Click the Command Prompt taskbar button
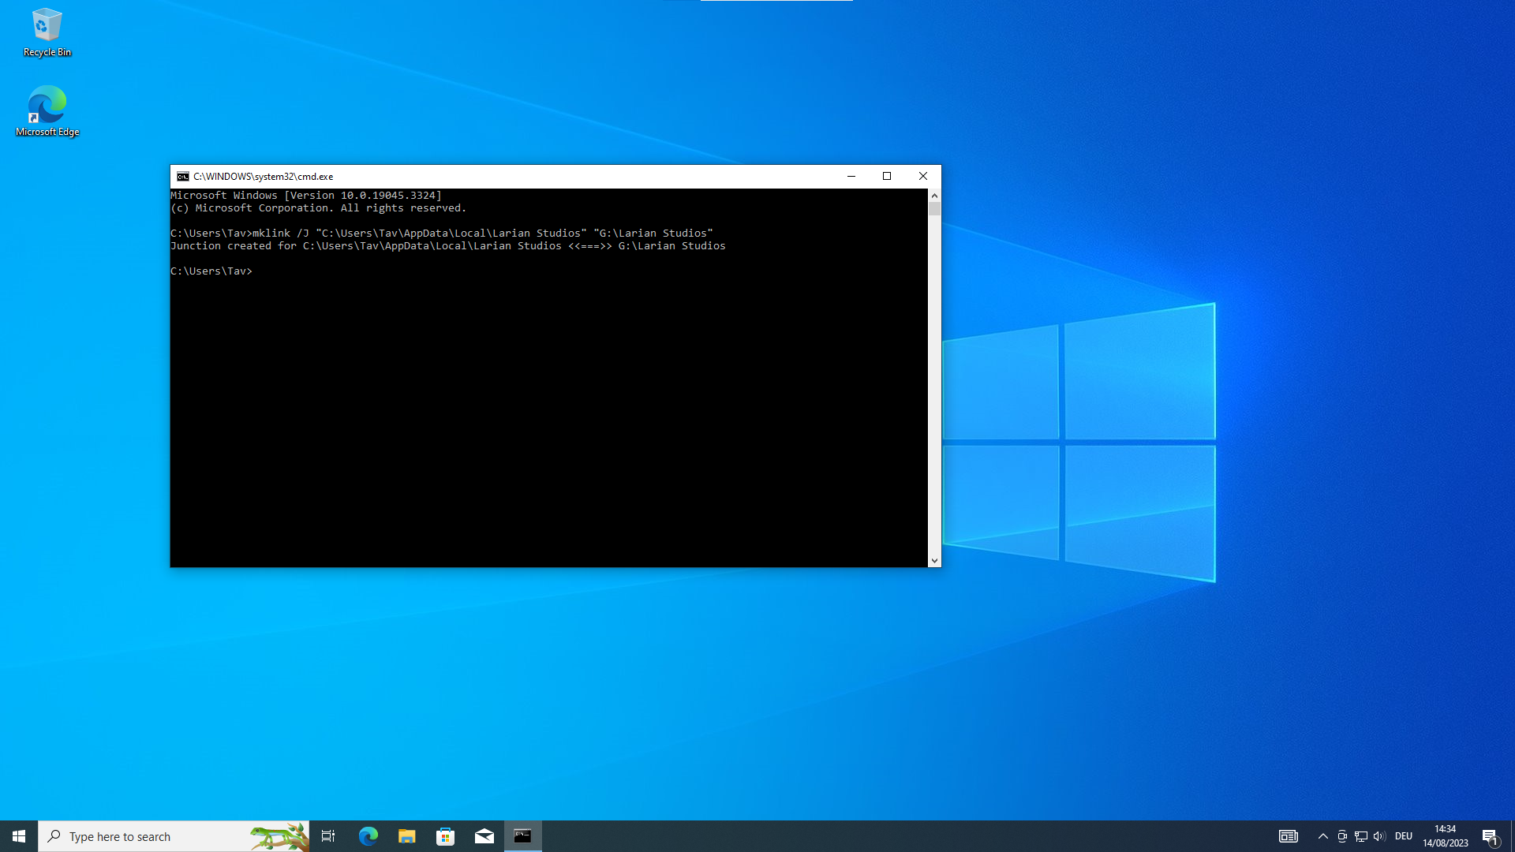1515x852 pixels. pyautogui.click(x=522, y=836)
